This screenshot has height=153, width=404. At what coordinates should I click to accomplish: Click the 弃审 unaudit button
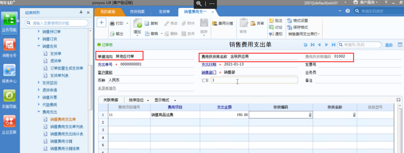pyautogui.click(x=257, y=24)
